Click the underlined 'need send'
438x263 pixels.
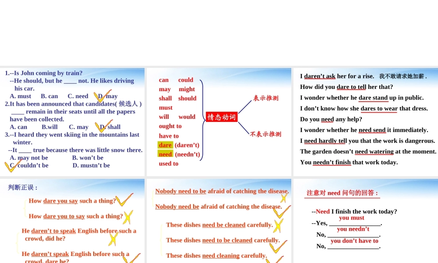tap(372, 130)
